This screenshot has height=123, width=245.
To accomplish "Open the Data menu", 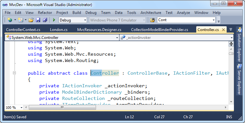I will (119, 13).
